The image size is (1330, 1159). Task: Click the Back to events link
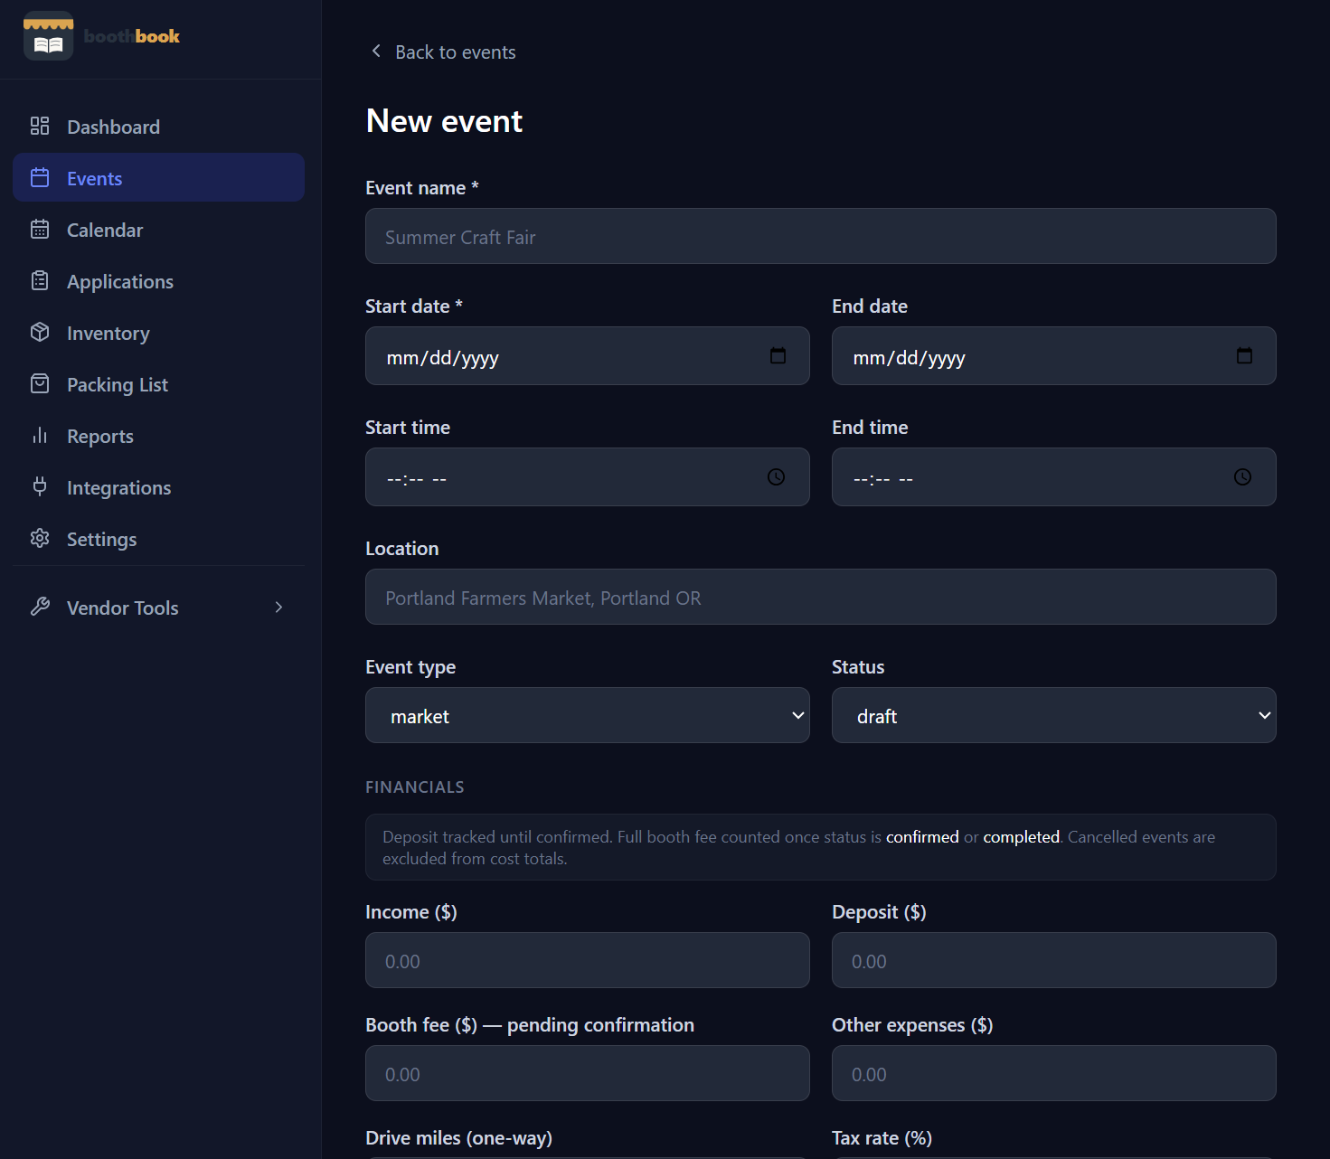tap(443, 52)
